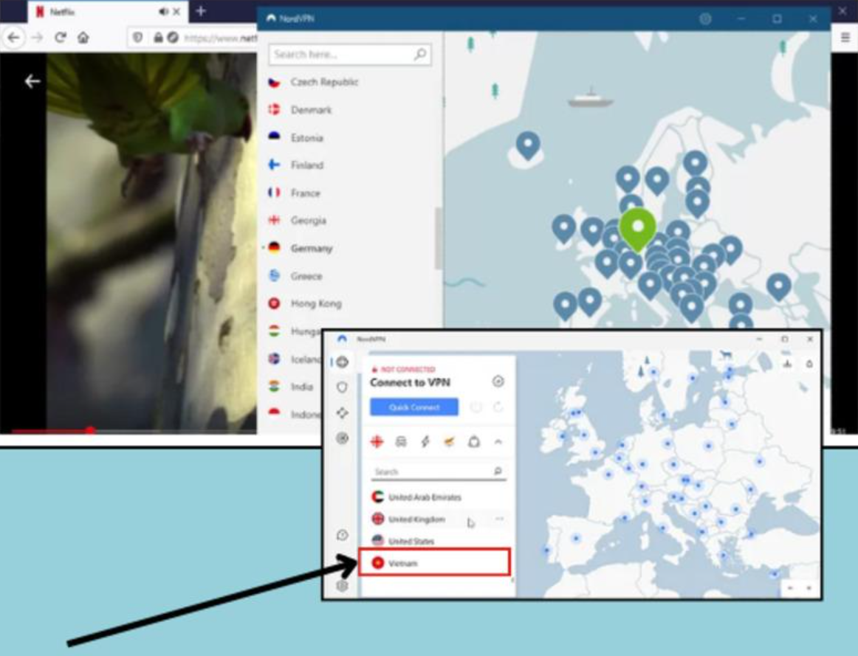Collapse specialty servers with chevron arrow

[x=498, y=441]
